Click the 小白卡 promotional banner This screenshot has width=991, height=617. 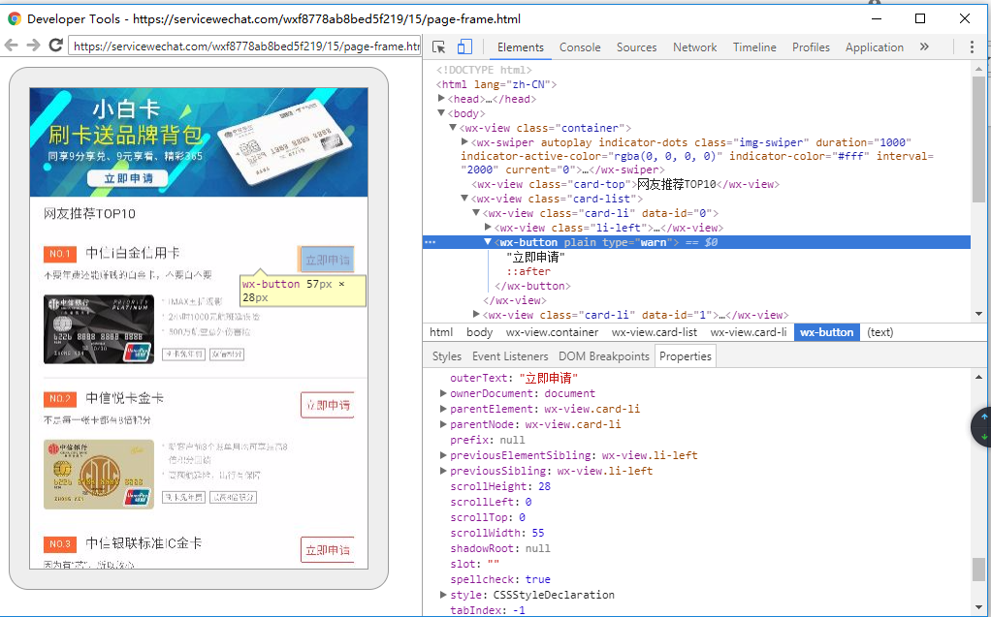[x=199, y=142]
